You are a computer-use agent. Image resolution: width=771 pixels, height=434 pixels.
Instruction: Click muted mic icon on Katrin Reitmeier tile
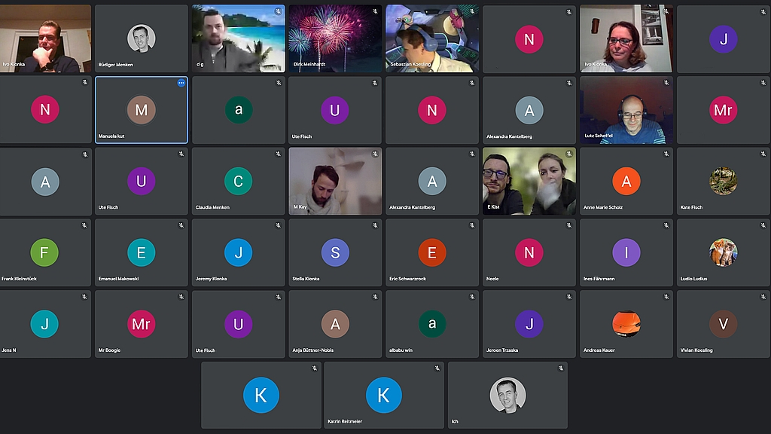click(437, 368)
